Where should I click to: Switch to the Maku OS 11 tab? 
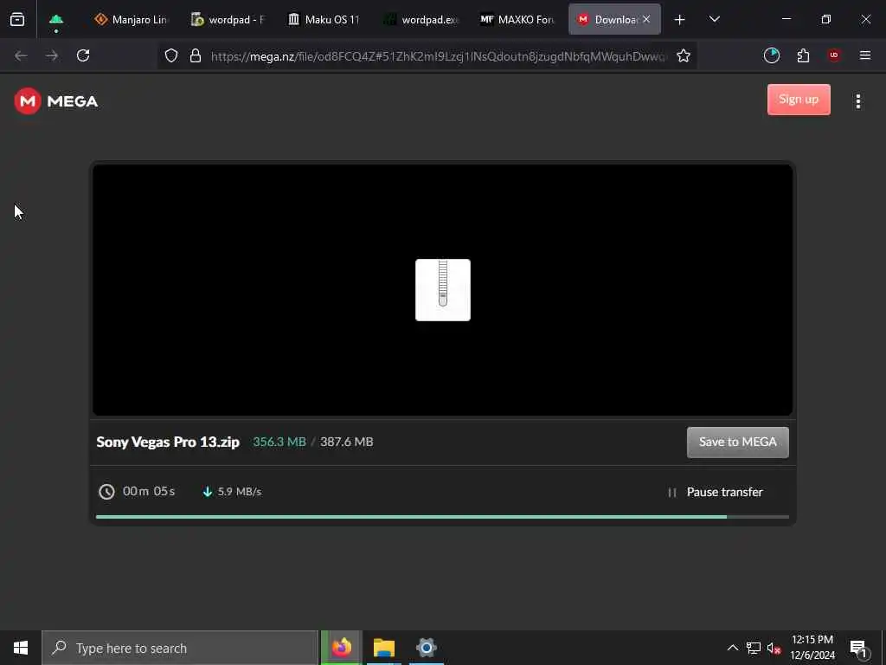pyautogui.click(x=324, y=20)
